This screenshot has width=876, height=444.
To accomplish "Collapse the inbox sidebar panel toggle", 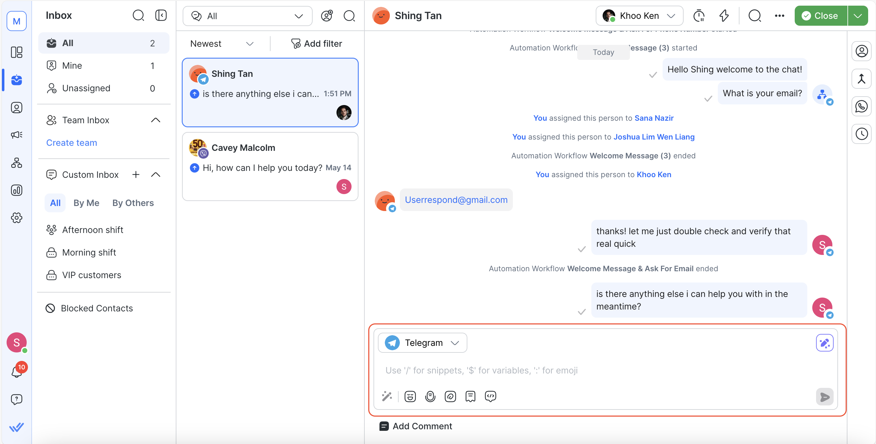I will tap(161, 15).
